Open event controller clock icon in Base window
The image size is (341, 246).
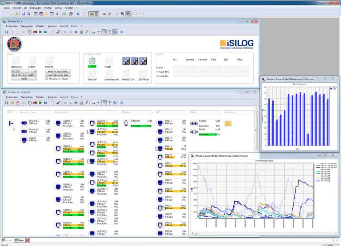[30, 32]
